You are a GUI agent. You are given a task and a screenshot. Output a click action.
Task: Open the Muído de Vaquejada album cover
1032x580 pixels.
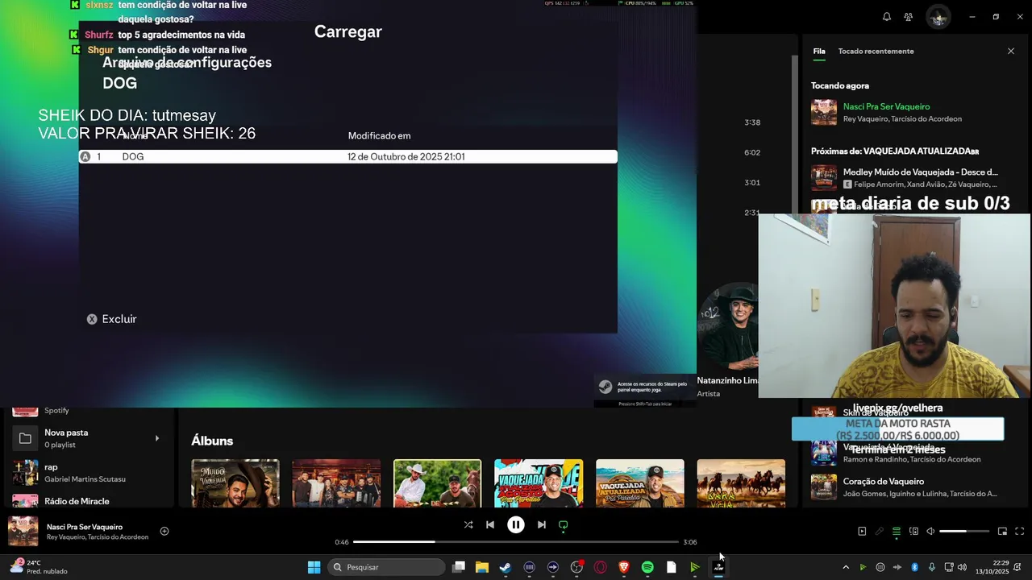pos(235,483)
